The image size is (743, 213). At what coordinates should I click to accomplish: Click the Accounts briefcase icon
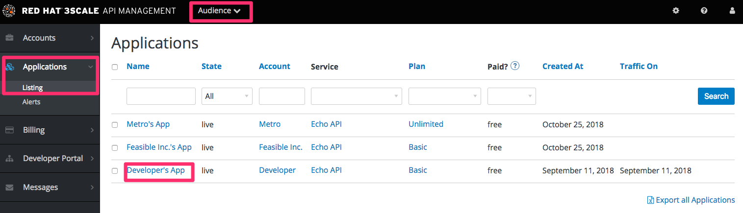coord(9,38)
